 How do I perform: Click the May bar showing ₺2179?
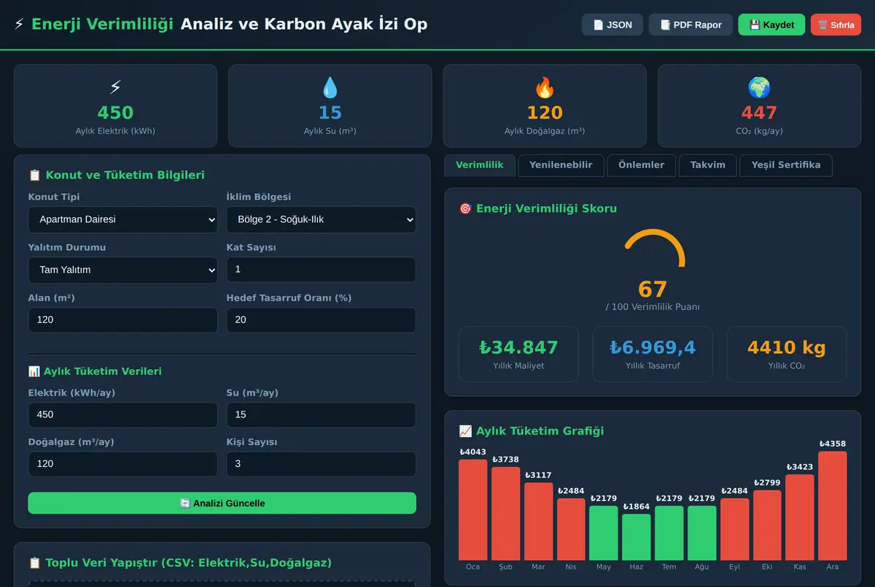point(604,533)
